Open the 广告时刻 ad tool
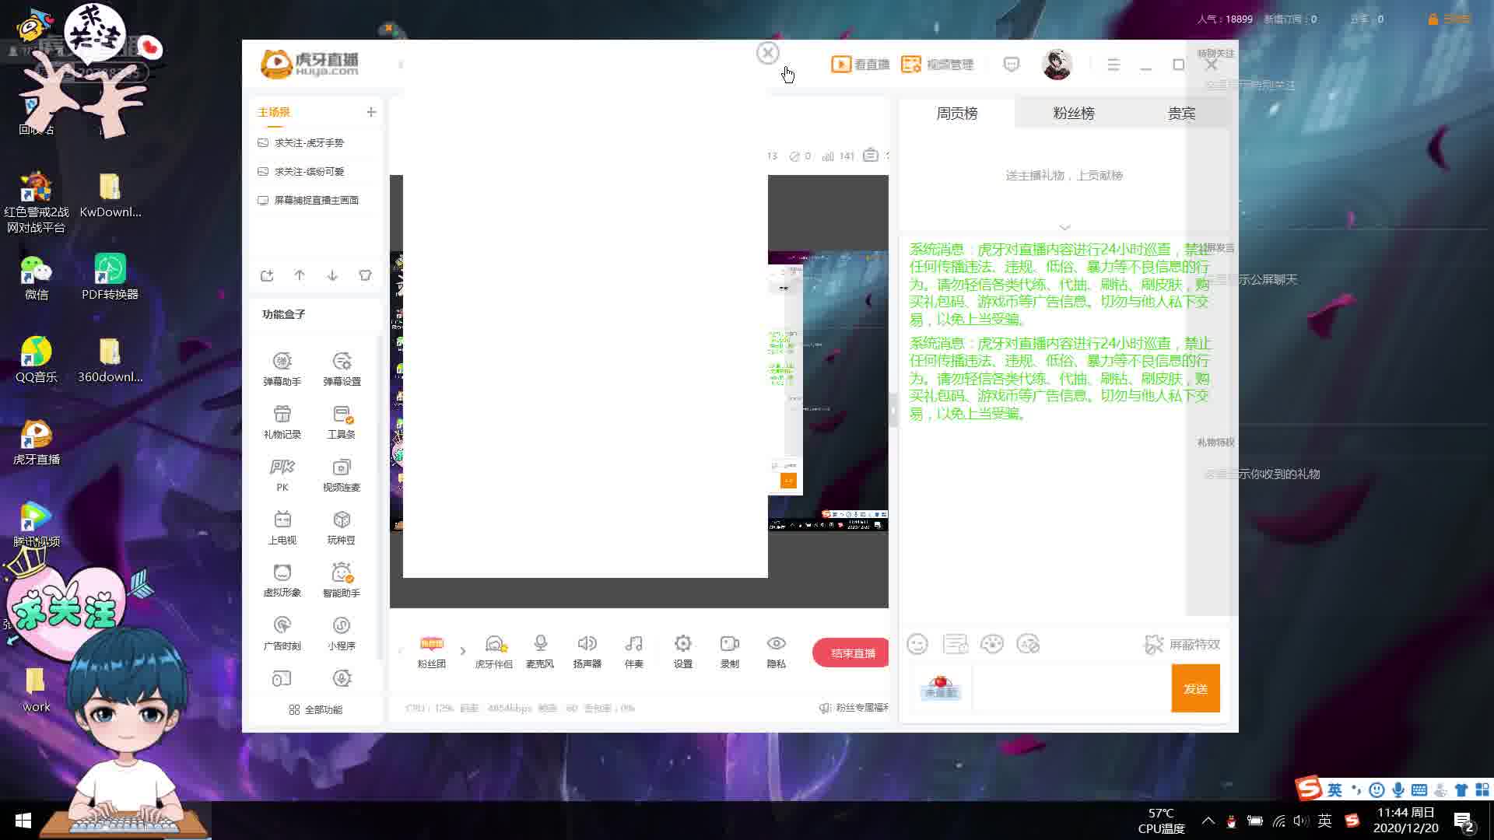 [x=282, y=633]
